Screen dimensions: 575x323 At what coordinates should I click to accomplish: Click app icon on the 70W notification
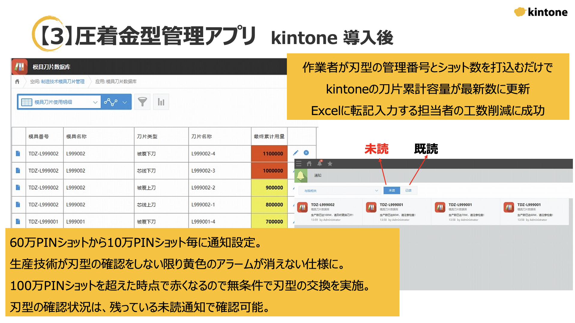click(x=440, y=207)
